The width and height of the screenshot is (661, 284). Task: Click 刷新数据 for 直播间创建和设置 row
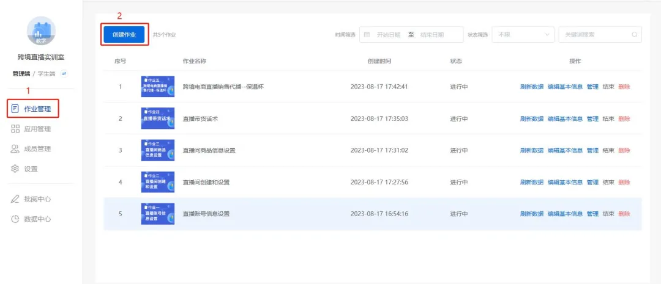[x=532, y=182]
